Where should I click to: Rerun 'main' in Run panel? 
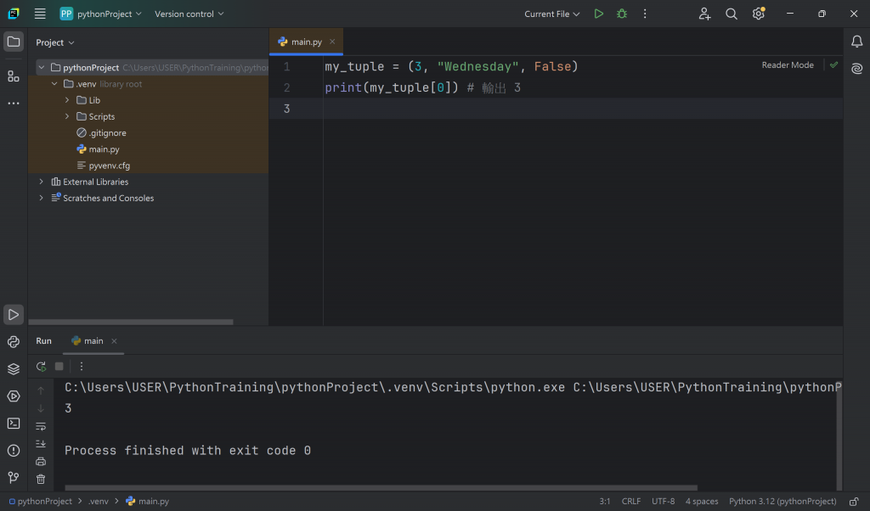(x=41, y=367)
